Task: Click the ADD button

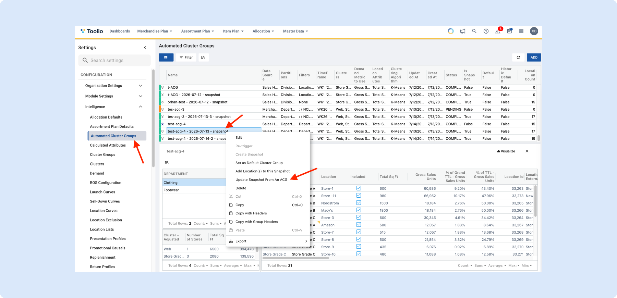Action: pos(534,58)
